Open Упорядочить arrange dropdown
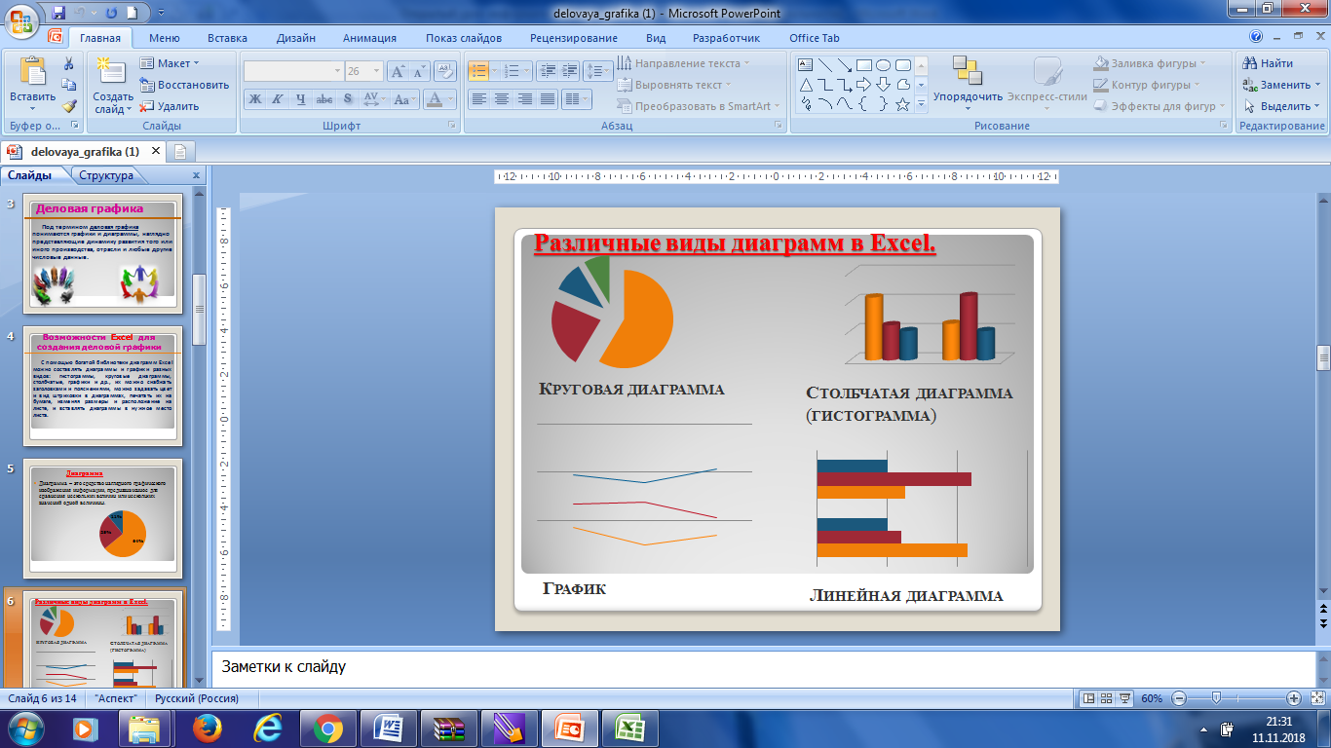The height and width of the screenshot is (748, 1331). (969, 82)
